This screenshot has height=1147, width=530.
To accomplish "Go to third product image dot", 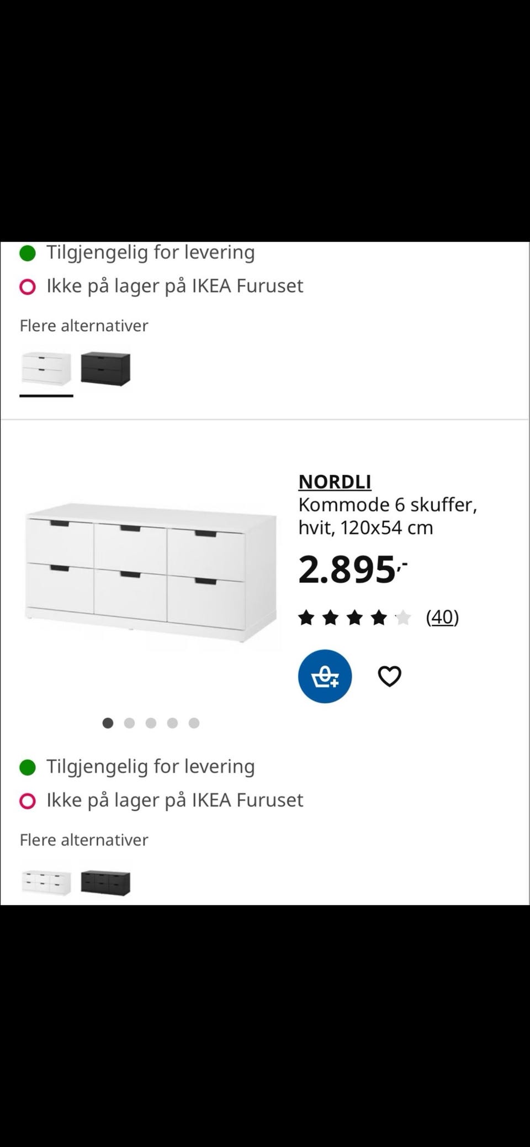I will pos(151,723).
